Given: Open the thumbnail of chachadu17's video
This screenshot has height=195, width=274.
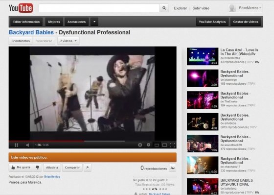Looking at the screenshot, I should tap(203, 165).
